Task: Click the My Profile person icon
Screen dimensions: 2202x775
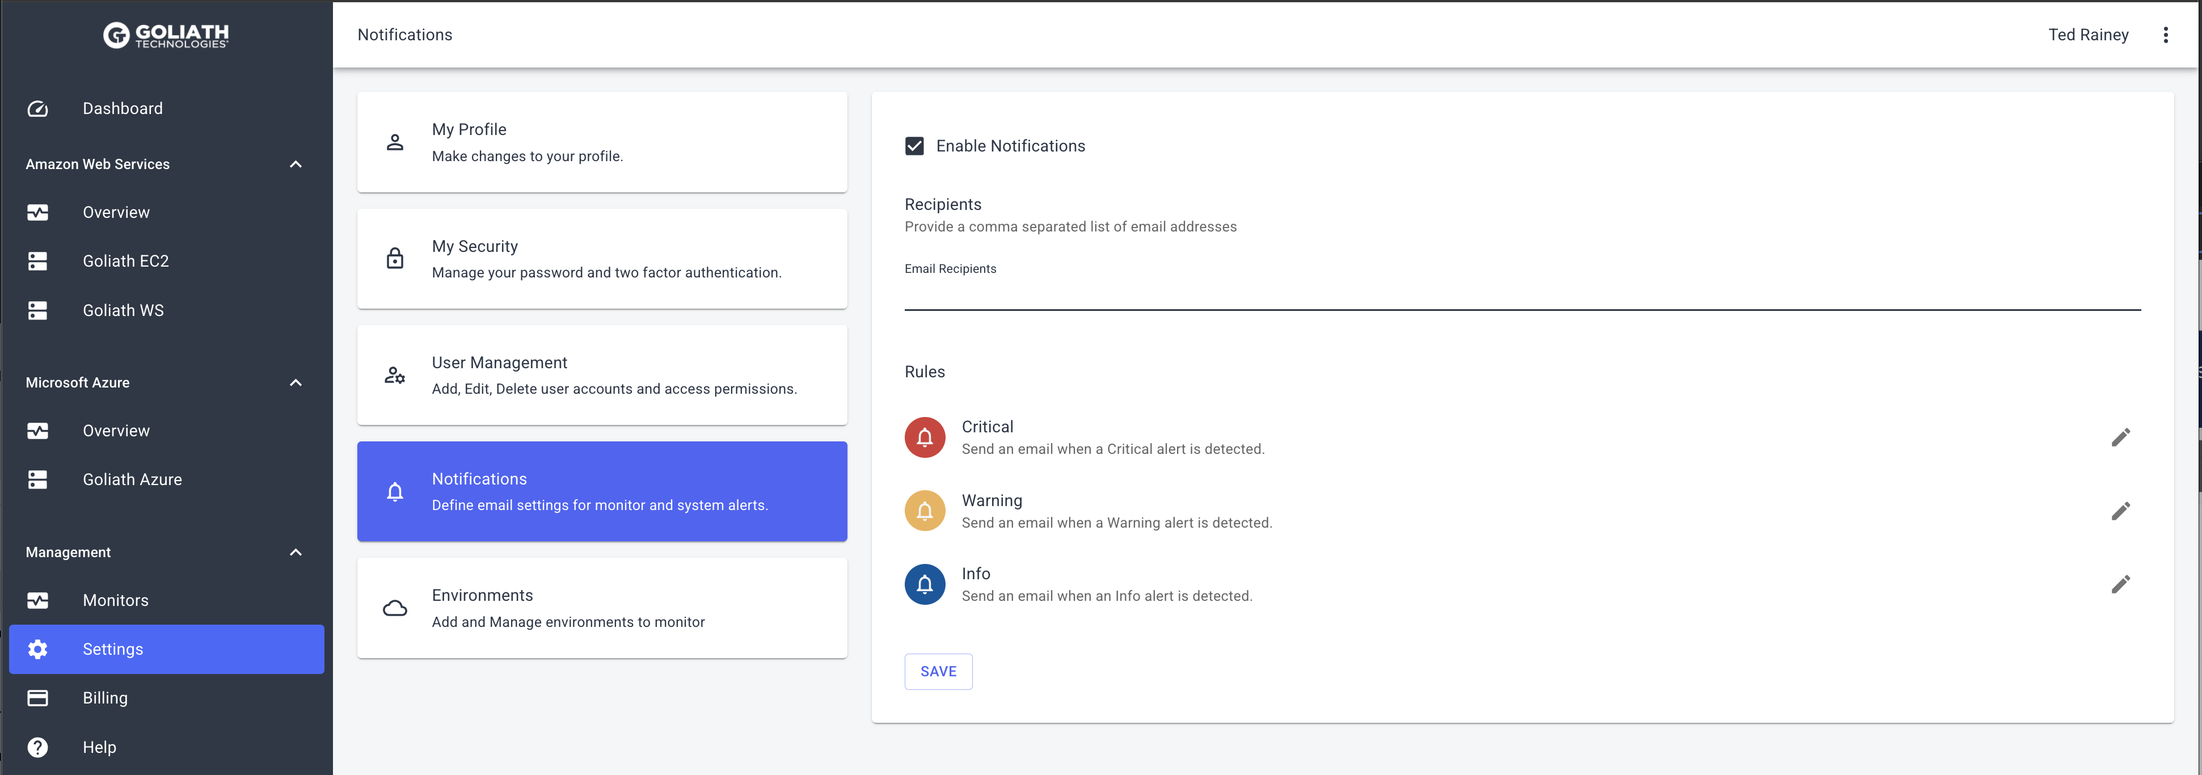Action: point(395,142)
